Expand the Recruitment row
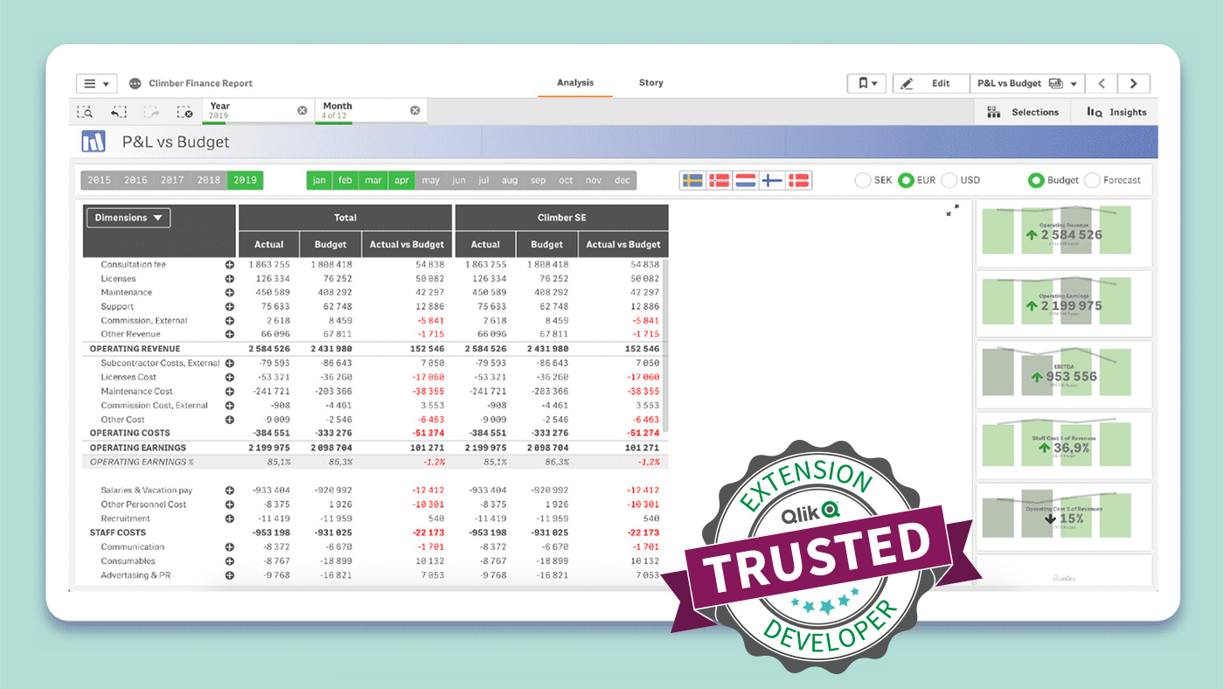 230,518
